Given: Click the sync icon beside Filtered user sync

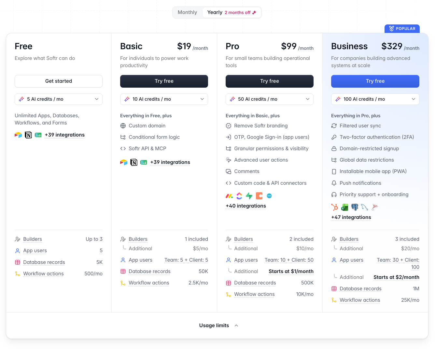Looking at the screenshot, I should click(x=334, y=126).
